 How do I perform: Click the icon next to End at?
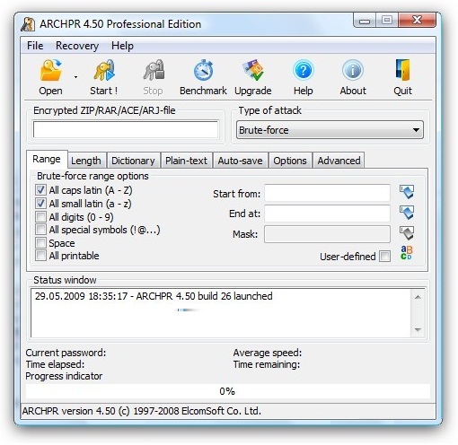pyautogui.click(x=407, y=213)
